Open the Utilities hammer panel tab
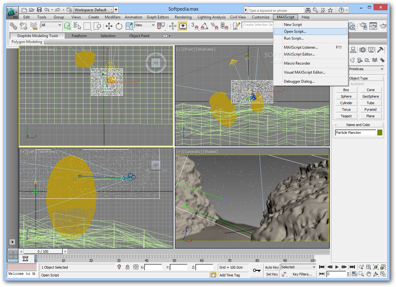The height and width of the screenshot is (287, 396). (x=380, y=50)
